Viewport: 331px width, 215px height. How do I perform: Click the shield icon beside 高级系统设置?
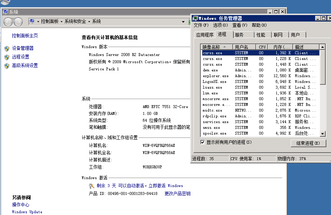click(x=6, y=66)
